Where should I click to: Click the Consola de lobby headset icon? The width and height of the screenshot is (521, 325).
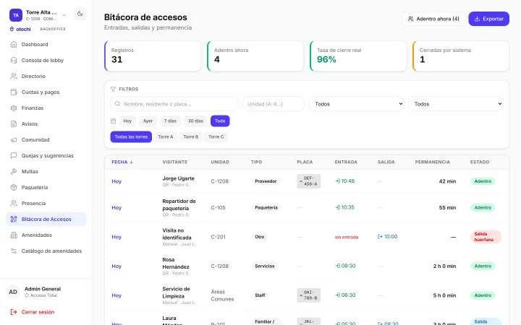click(14, 61)
